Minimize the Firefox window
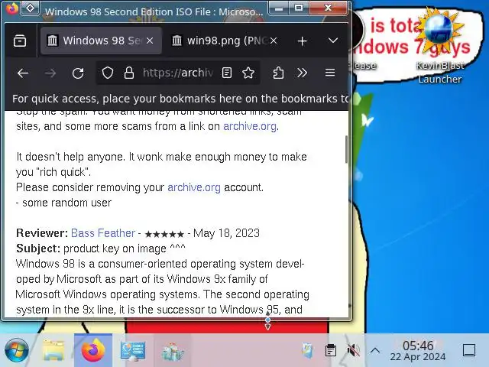This screenshot has width=489, height=367. (x=278, y=8)
